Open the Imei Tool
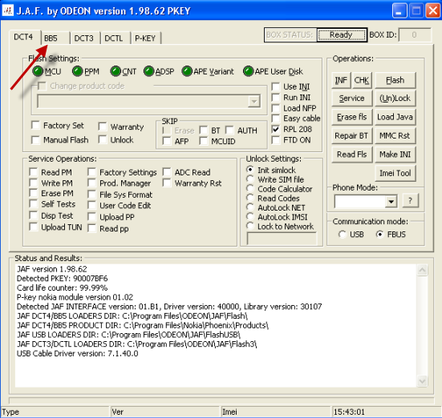This screenshot has height=418, width=442. [x=395, y=174]
